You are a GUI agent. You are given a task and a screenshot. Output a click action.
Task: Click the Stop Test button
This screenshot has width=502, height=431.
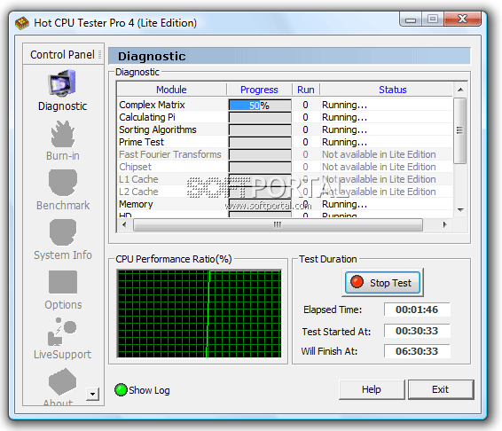click(x=382, y=282)
